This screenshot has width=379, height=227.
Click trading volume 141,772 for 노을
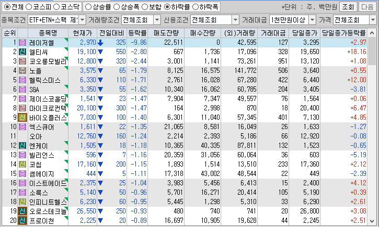(x=245, y=70)
